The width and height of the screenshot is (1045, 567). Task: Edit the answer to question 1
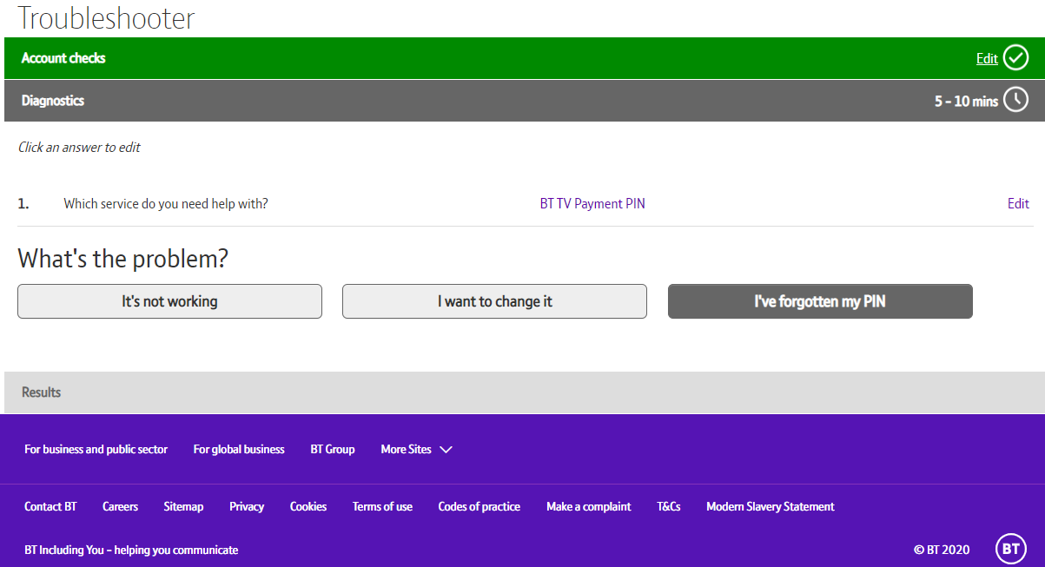pos(1018,204)
